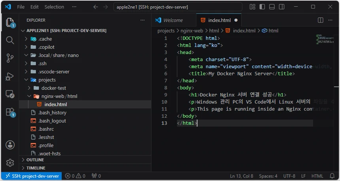The width and height of the screenshot is (340, 181).
Task: Click Spaces: 4 indentation setting
Action: [268, 176]
